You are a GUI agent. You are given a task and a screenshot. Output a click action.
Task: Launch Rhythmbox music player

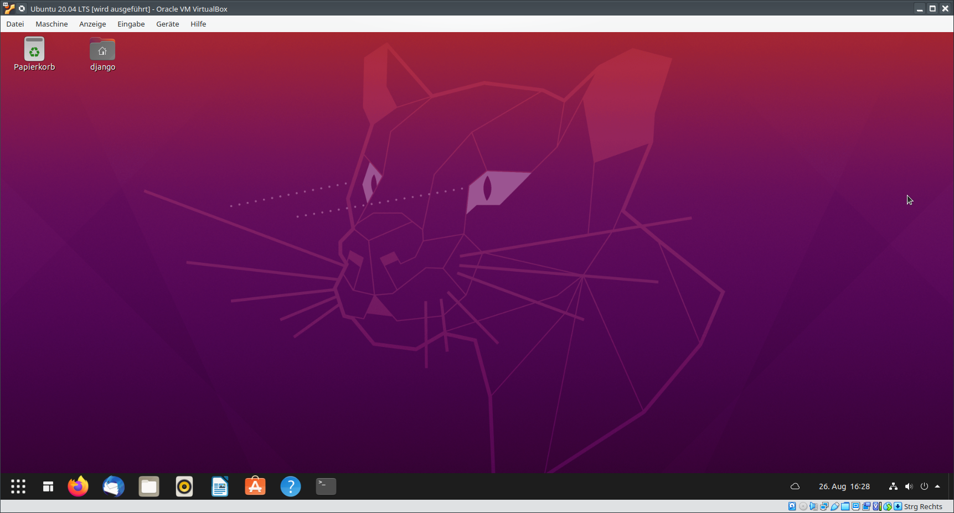[184, 486]
